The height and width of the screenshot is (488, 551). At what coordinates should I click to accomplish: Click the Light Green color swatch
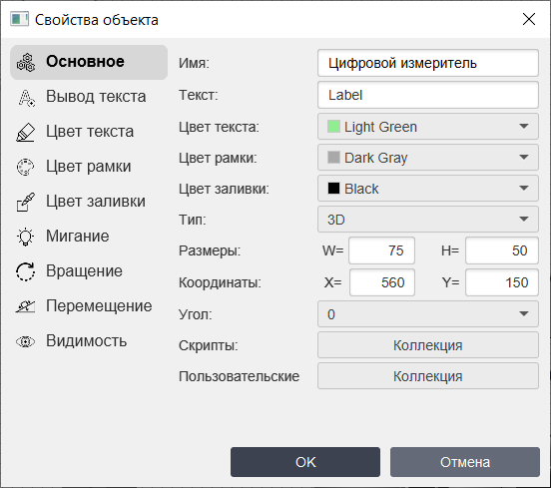[333, 127]
